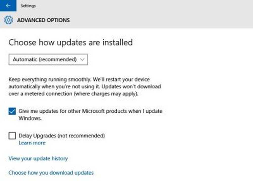Click the 'Give me updates for other Microsoft products' label
The height and width of the screenshot is (181, 253).
tap(90, 111)
